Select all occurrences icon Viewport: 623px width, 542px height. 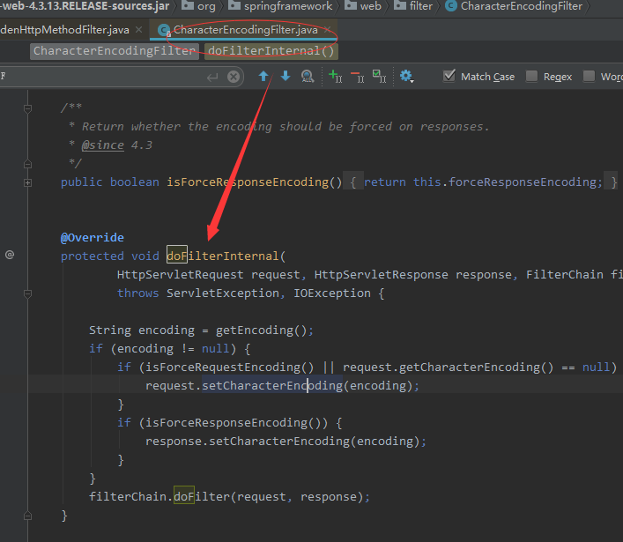tap(380, 76)
